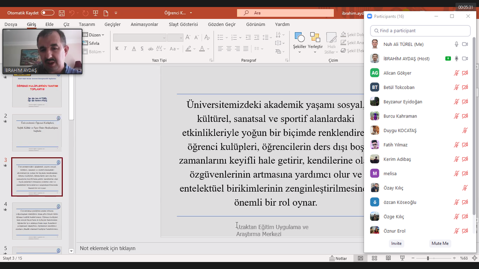The image size is (479, 269).
Task: Center the paragraph text
Action: (x=229, y=49)
